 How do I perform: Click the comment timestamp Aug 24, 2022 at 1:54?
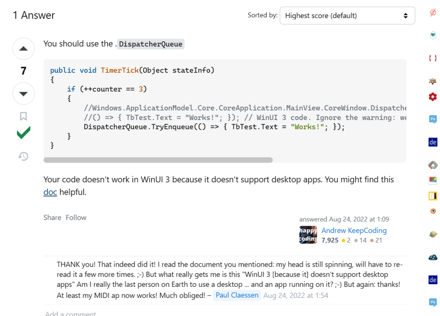pos(296,295)
